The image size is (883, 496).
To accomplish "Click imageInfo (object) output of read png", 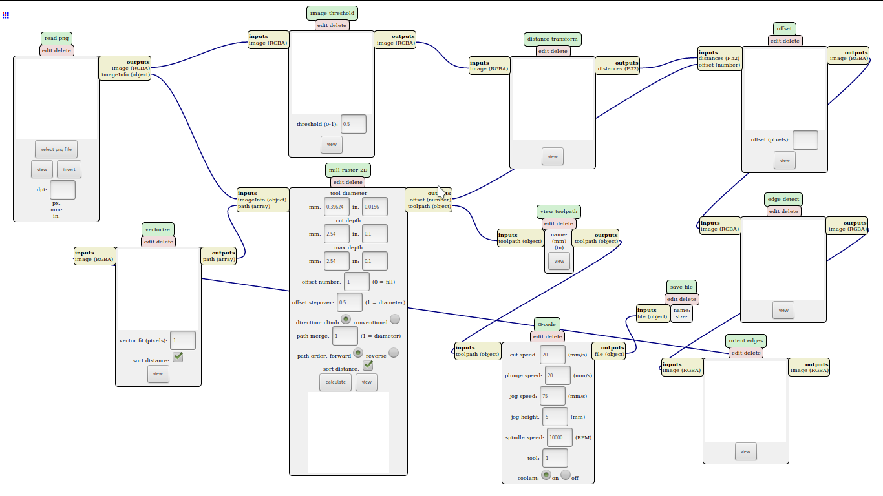I will pyautogui.click(x=125, y=74).
